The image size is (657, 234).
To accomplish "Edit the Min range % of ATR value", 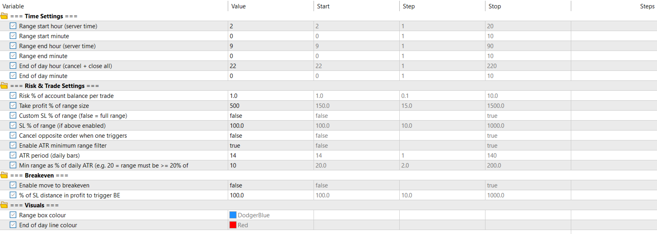I will coord(270,166).
